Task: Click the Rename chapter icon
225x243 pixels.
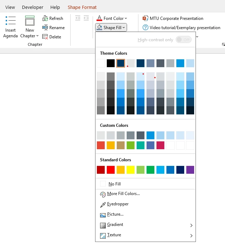Action: (45, 28)
